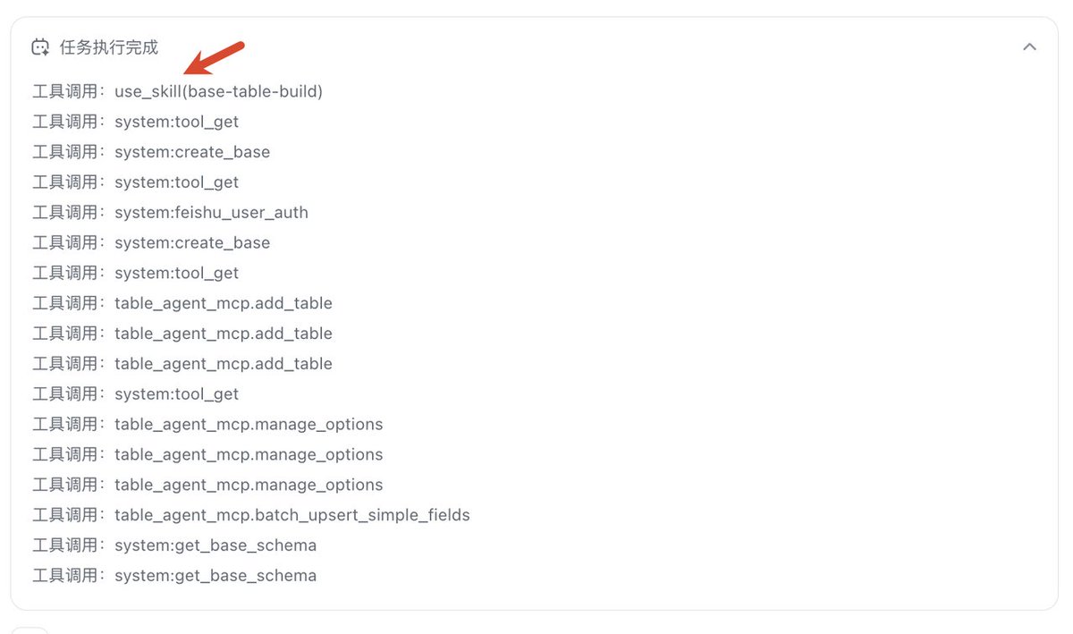Open system:tool_get directly above the add_table entries

coord(136,273)
